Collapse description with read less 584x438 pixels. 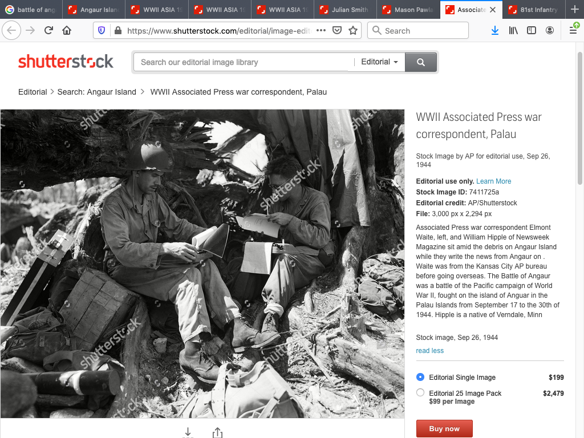[x=429, y=351]
